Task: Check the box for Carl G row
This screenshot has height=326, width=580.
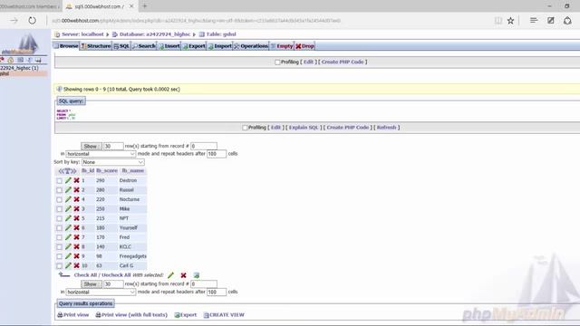Action: (59, 265)
